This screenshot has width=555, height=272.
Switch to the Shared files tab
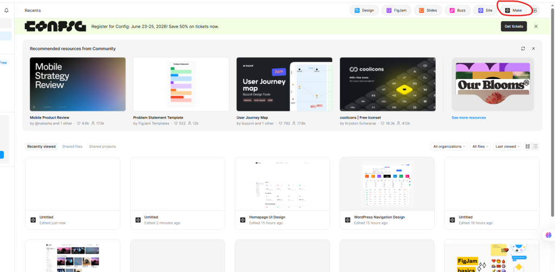pyautogui.click(x=72, y=147)
